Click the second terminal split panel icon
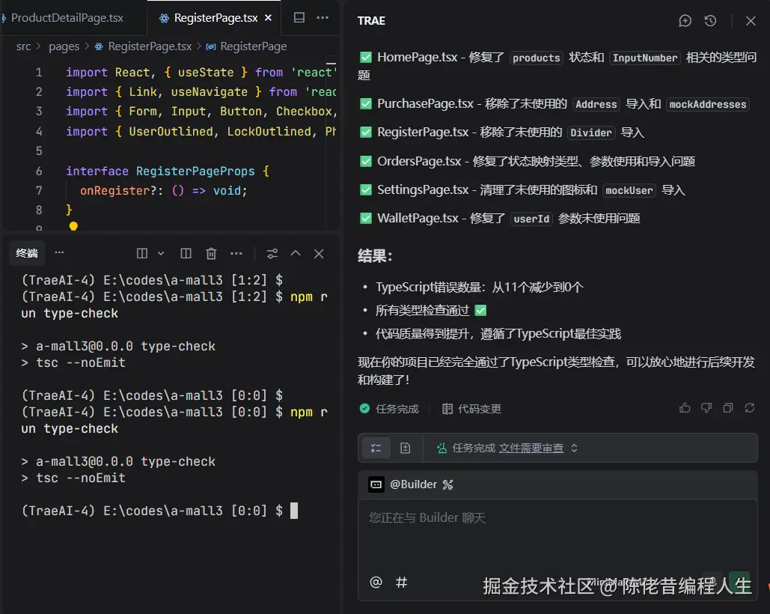The width and height of the screenshot is (770, 614). [186, 253]
